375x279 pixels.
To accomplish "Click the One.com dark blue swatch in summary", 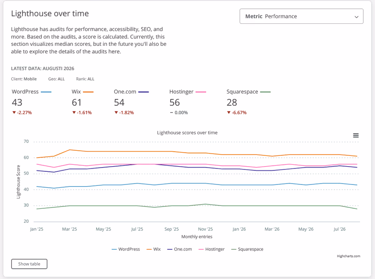I will pyautogui.click(x=143, y=92).
